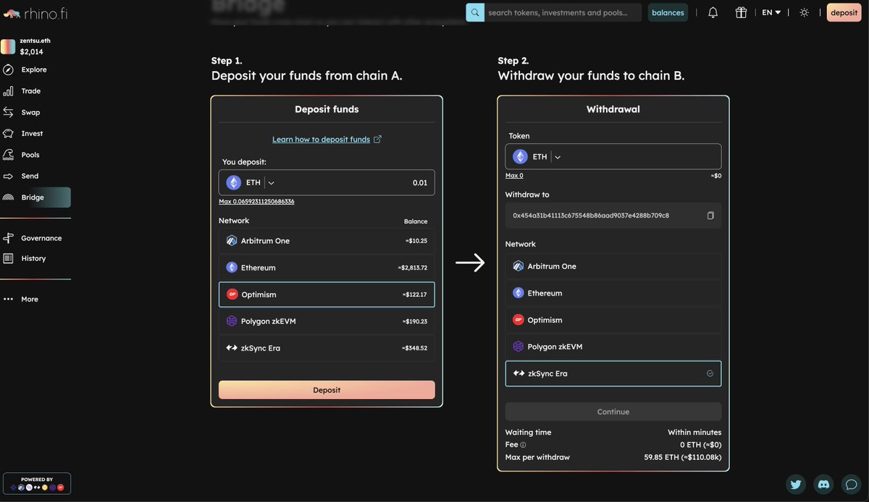Image resolution: width=869 pixels, height=502 pixels.
Task: Open History page
Action: pyautogui.click(x=33, y=259)
